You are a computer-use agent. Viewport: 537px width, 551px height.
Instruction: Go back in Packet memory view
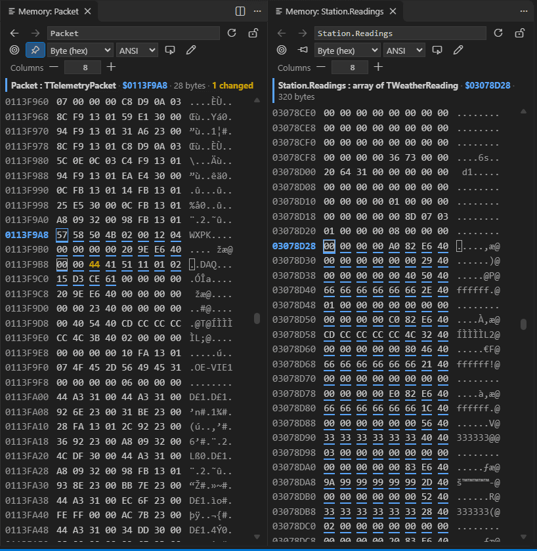point(14,33)
